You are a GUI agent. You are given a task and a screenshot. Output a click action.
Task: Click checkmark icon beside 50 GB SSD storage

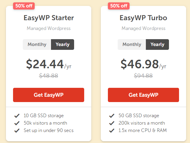pos(111,116)
